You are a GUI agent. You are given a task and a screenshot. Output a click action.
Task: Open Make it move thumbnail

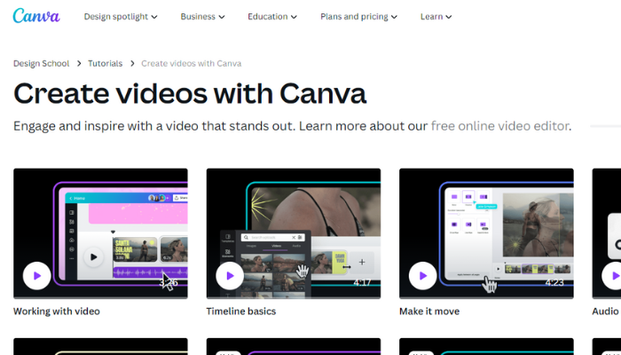click(486, 233)
